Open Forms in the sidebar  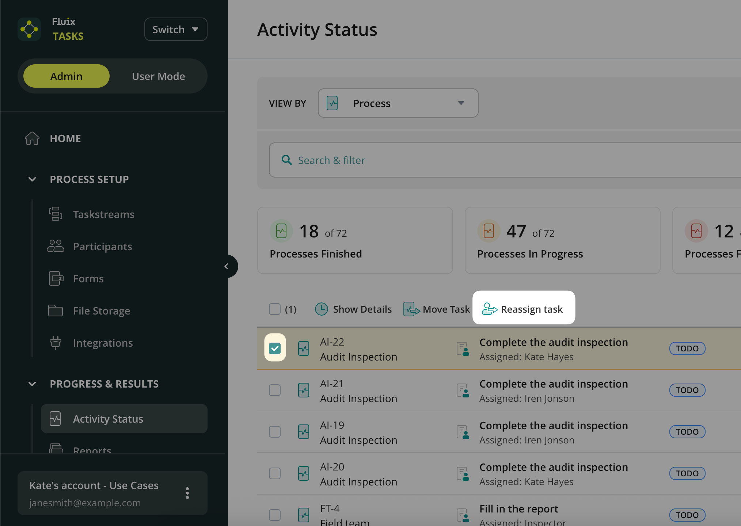88,279
